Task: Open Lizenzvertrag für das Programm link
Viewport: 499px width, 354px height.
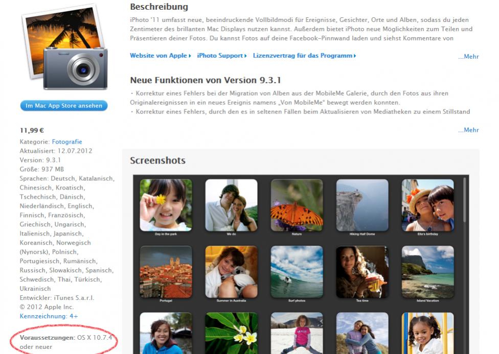Action: click(305, 55)
